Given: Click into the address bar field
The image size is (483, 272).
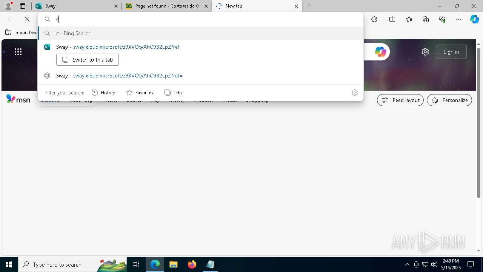Looking at the screenshot, I should click(200, 19).
